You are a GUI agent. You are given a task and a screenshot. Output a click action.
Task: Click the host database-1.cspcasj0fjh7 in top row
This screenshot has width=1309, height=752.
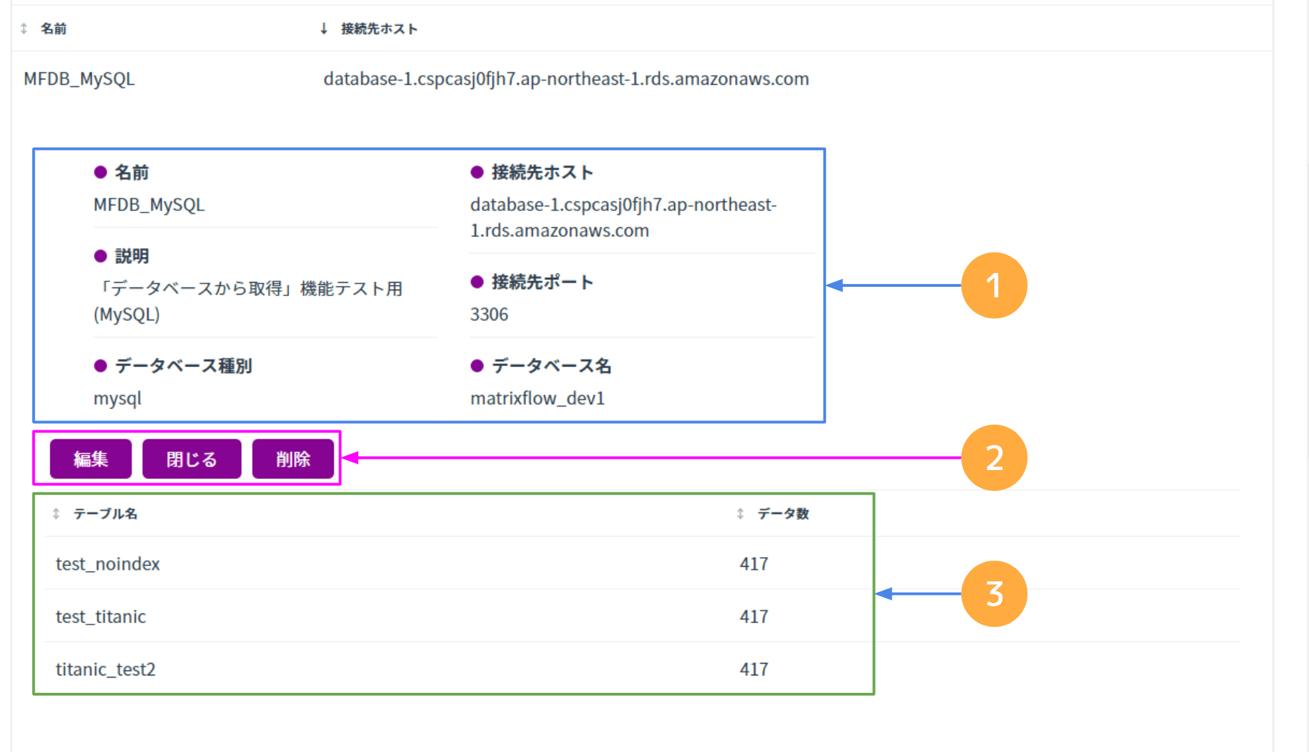566,79
